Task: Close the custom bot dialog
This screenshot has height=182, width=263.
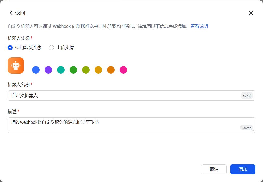Action: (251, 13)
